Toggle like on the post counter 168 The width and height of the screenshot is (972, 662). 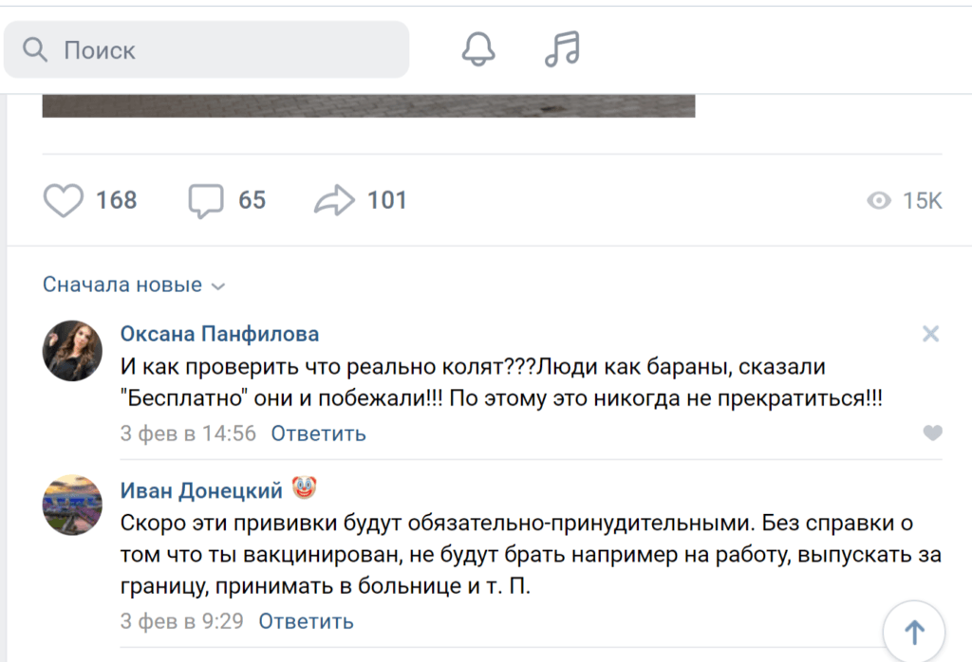click(x=116, y=200)
